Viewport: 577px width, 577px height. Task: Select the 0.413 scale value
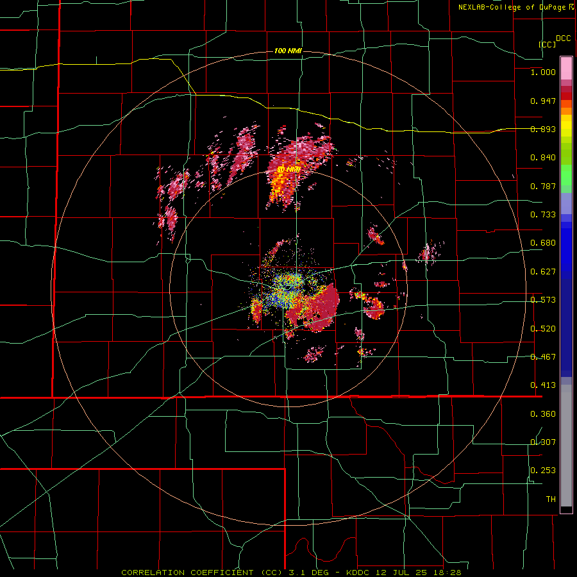coord(543,385)
